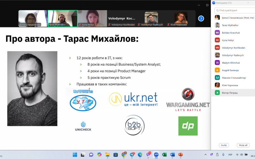Viewport: 255px width, 159px height.
Task: Open the Windows Start menu
Action: pyautogui.click(x=75, y=155)
